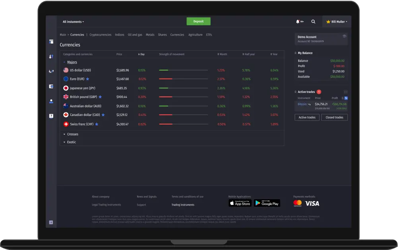Expand the Crosses section
Viewport: 398px width, 250px height.
[x=72, y=134]
